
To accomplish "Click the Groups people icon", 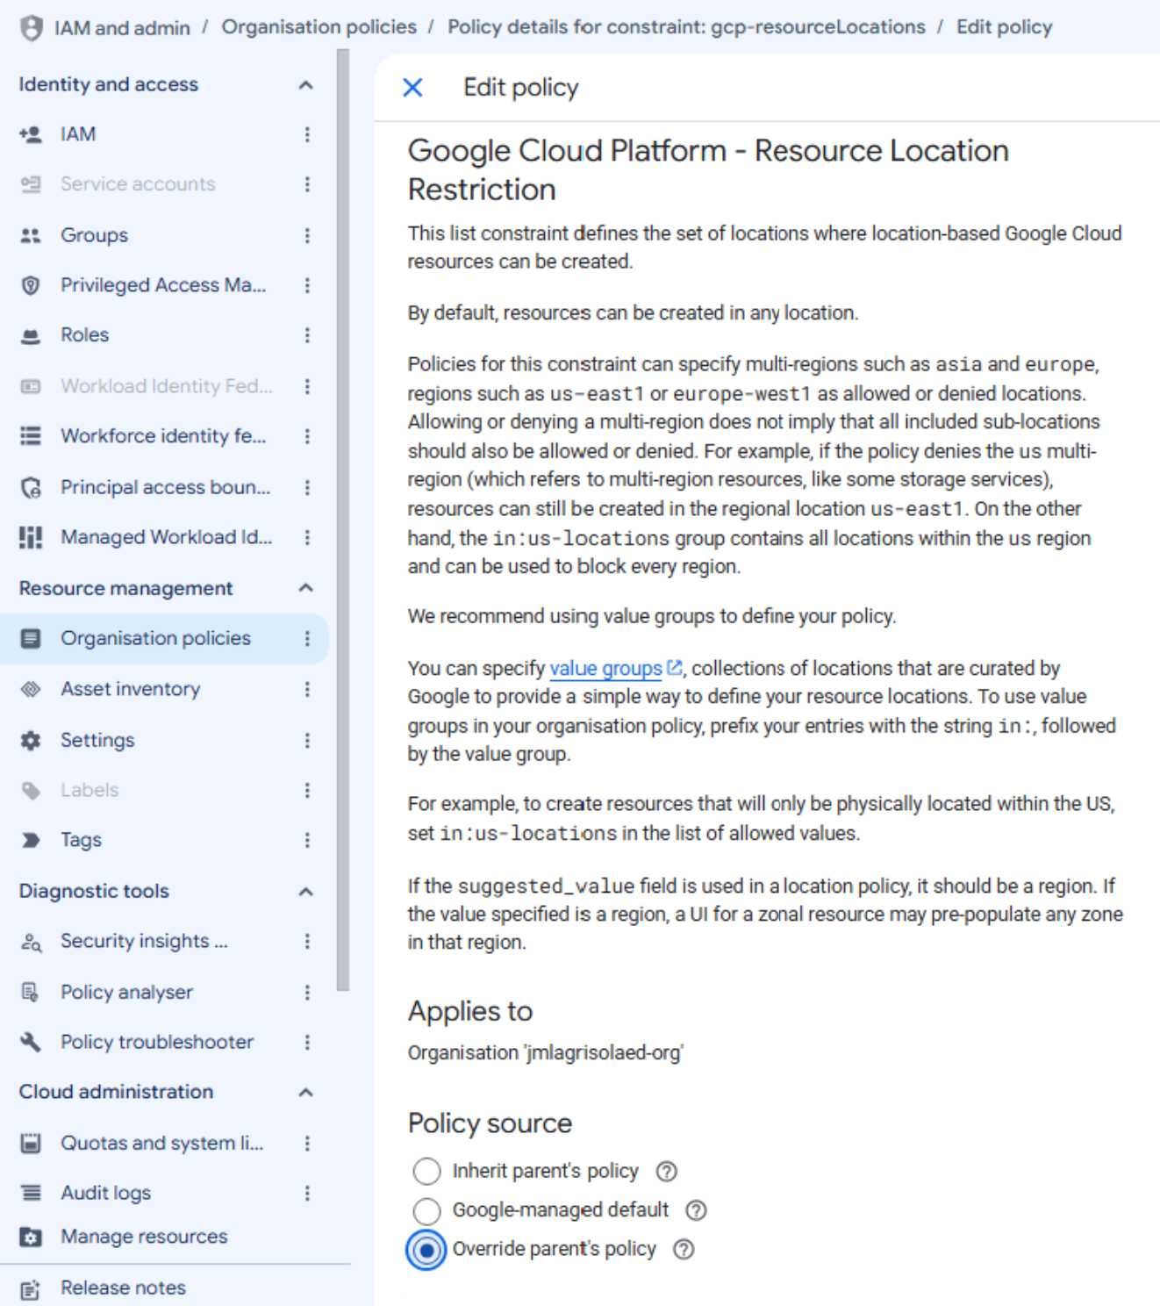I will [31, 235].
